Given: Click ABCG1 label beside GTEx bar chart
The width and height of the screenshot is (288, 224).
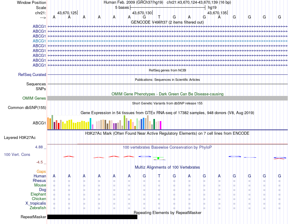Looking at the screenshot, I should click(x=39, y=123).
